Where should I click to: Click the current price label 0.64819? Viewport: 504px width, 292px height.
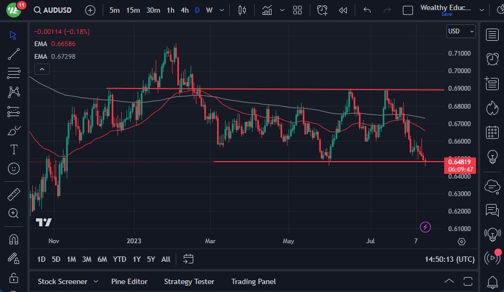(x=460, y=162)
